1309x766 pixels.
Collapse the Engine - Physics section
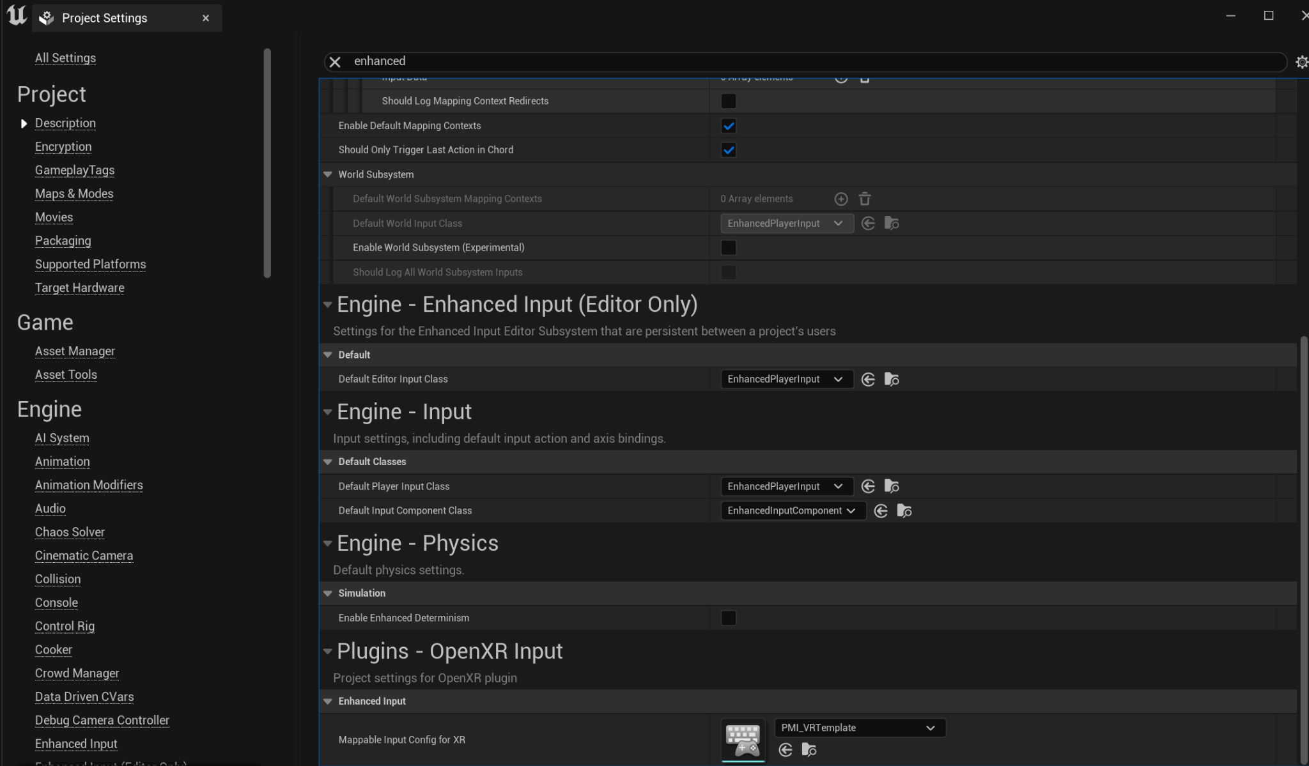coord(328,544)
